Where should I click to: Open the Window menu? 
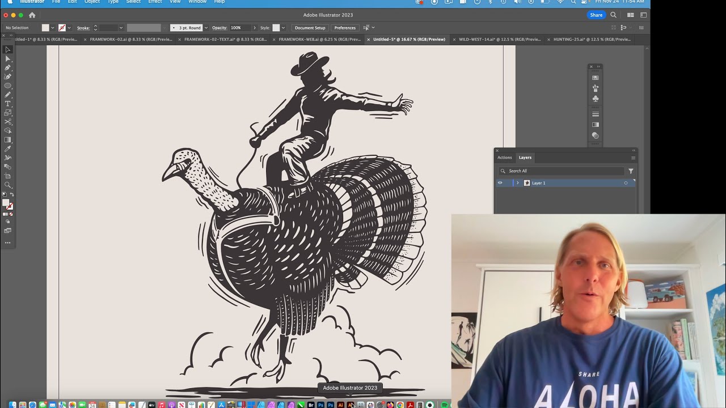[x=197, y=2]
